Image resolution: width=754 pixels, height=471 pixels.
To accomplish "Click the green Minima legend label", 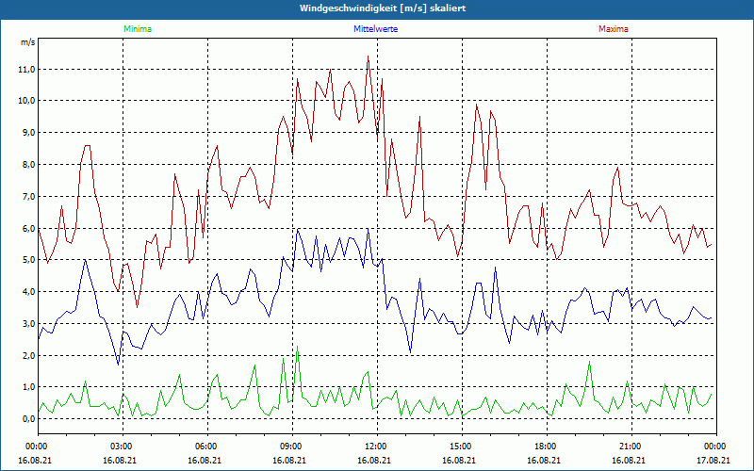I will pyautogui.click(x=138, y=29).
